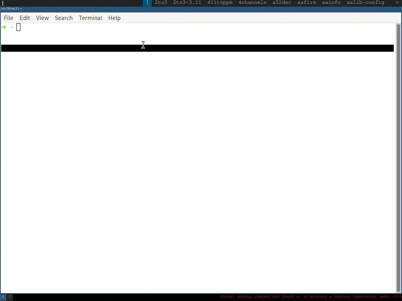Select '4channels' in the dmenu list
Screen dimensions: 402x301
(252, 3)
